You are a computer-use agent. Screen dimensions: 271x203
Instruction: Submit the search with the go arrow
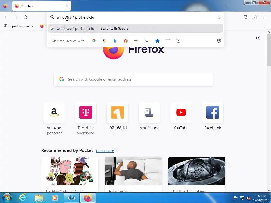click(219, 17)
